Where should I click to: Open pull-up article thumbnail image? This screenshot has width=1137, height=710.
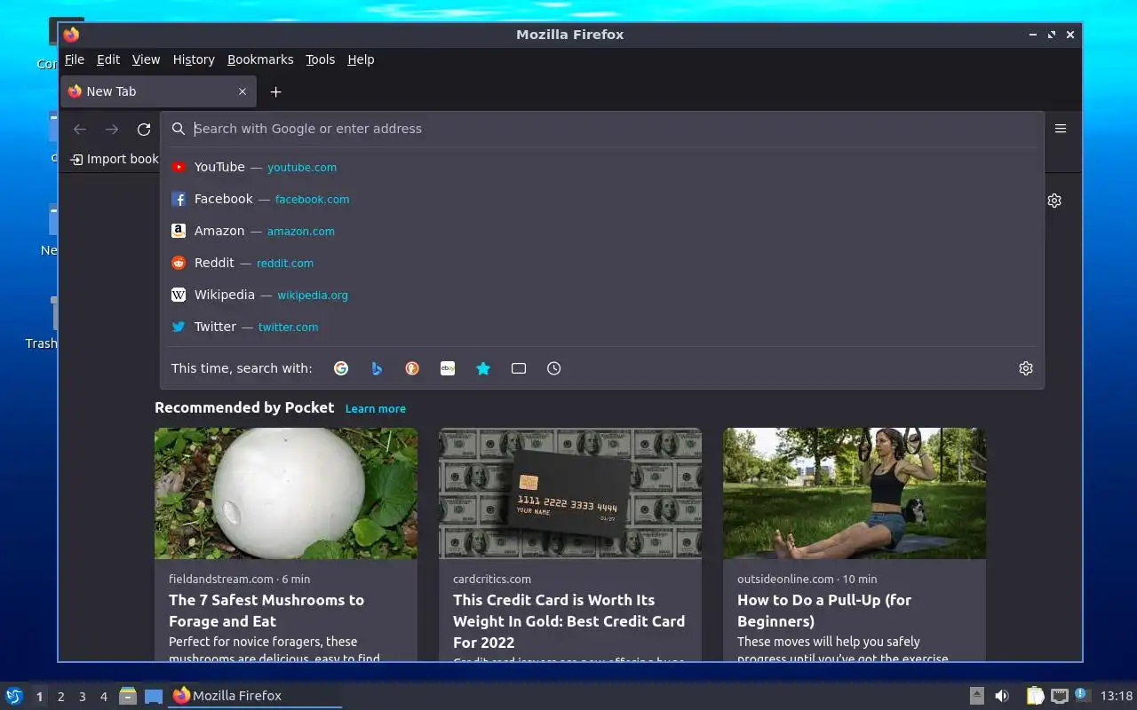pyautogui.click(x=855, y=493)
